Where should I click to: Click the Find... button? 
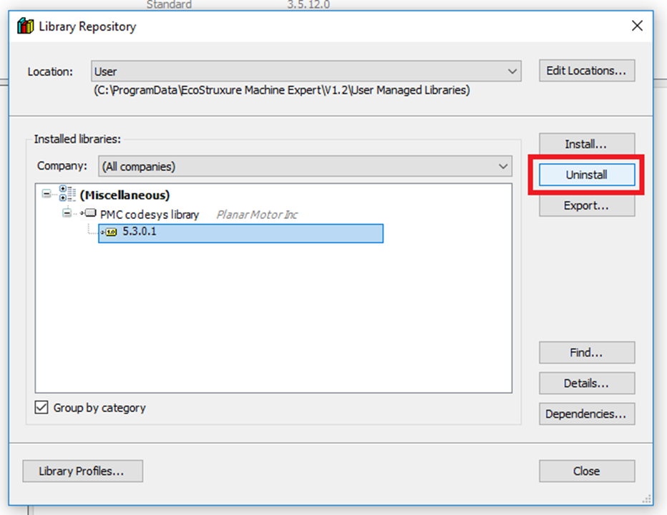point(586,353)
